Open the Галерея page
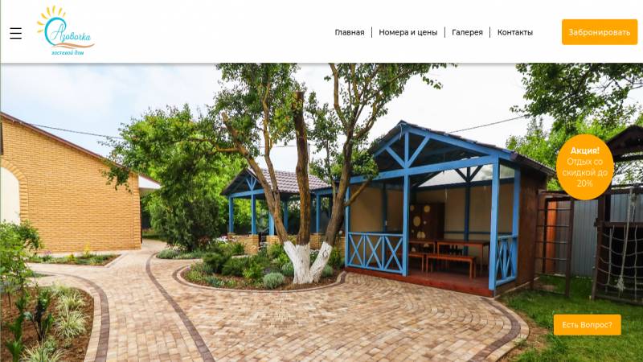 tap(467, 32)
